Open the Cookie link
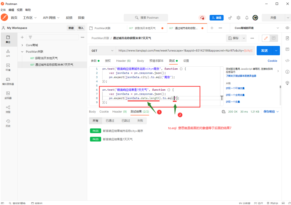The image size is (291, 205). coord(272,61)
